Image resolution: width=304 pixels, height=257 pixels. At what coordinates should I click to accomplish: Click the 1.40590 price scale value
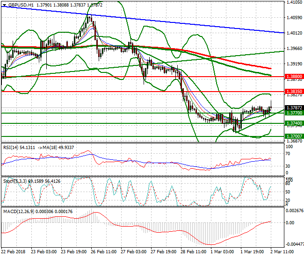tap(294, 18)
